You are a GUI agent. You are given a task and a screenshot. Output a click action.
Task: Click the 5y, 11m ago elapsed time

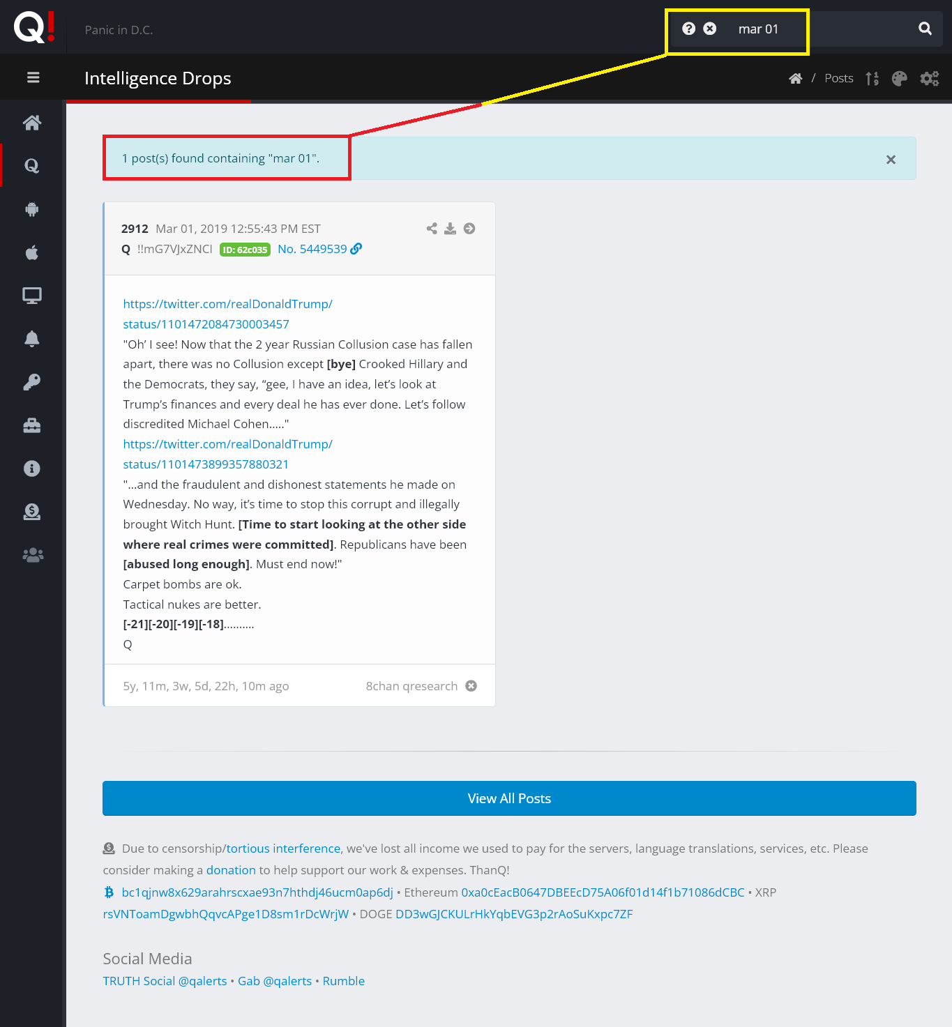[206, 686]
